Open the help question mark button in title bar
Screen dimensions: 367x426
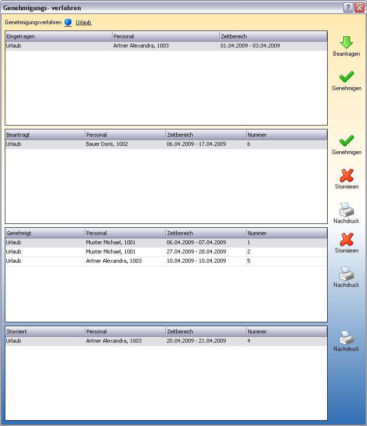(x=348, y=7)
